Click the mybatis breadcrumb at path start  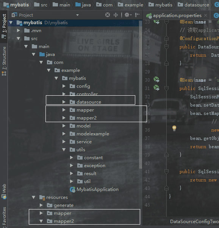tap(16, 5)
